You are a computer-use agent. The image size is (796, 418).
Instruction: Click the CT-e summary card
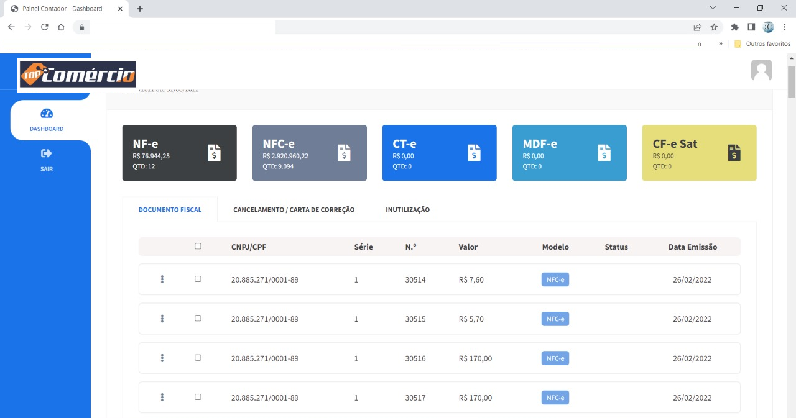pos(439,152)
